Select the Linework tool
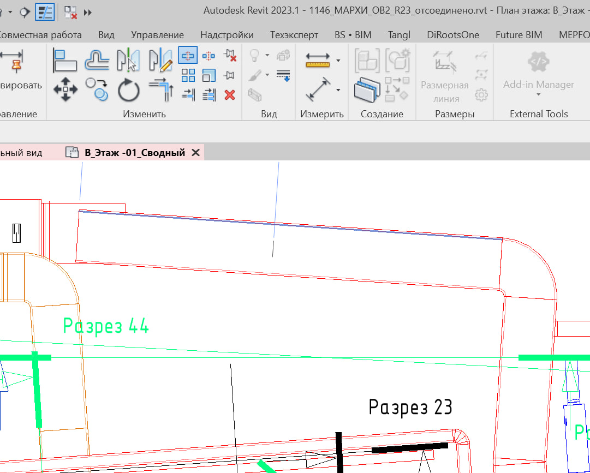Screen dimensions: 590x473 tap(283, 75)
